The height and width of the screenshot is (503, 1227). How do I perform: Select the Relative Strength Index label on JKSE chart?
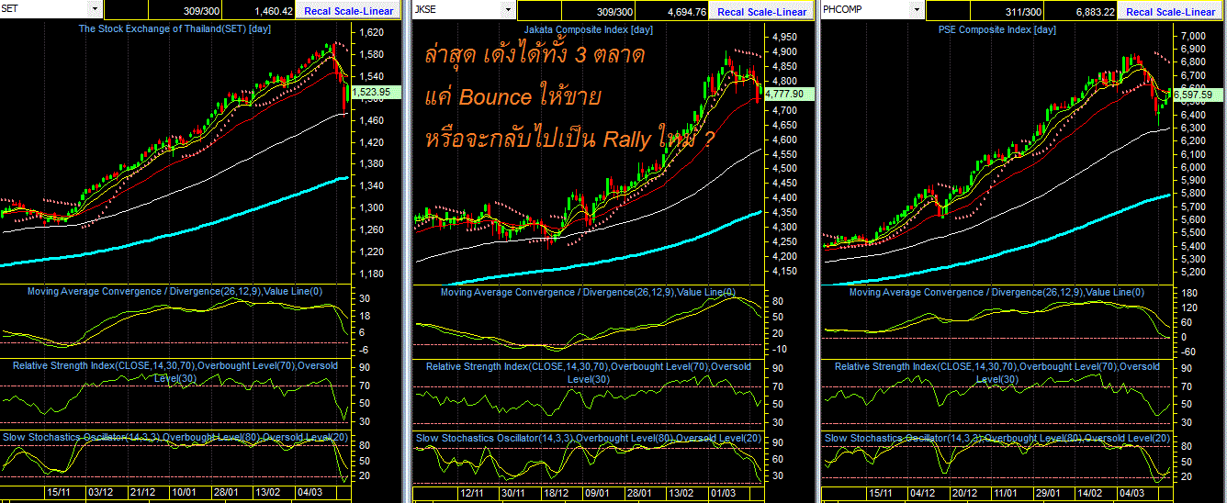click(588, 372)
